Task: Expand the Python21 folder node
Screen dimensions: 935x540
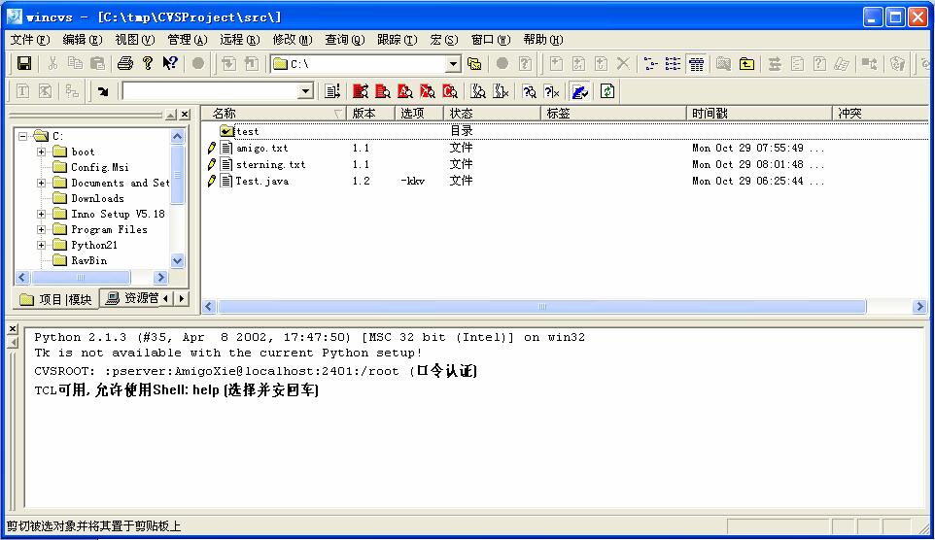Action: (41, 245)
